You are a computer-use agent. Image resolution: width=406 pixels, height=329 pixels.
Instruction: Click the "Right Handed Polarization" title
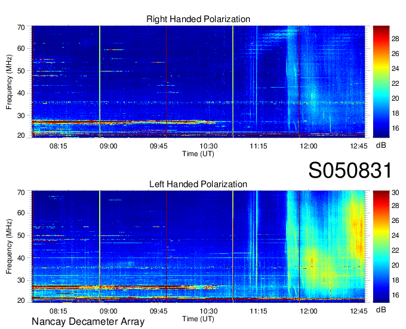(x=198, y=19)
